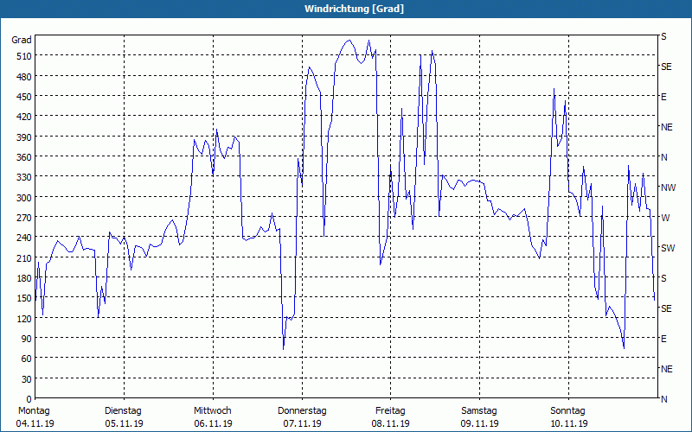Click the "Samstag" day label
Image resolution: width=692 pixels, height=432 pixels.
tap(479, 411)
